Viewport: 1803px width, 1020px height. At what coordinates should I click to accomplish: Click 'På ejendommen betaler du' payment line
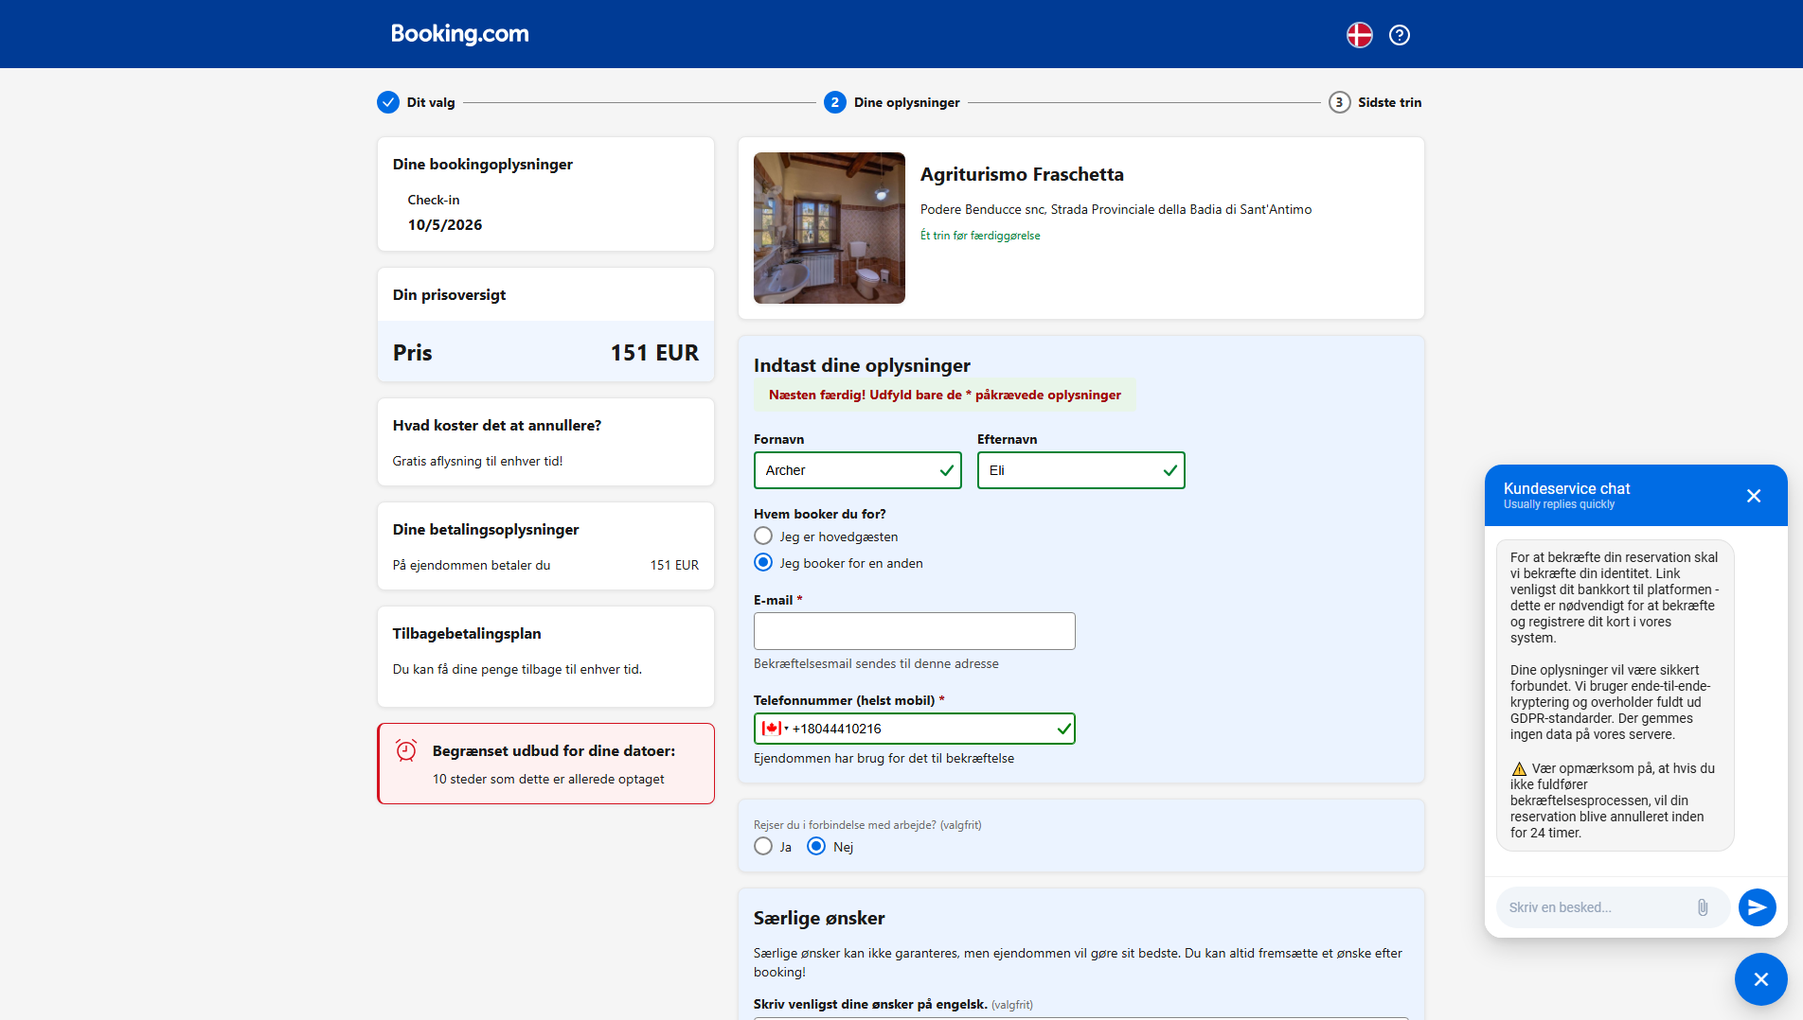pos(472,566)
